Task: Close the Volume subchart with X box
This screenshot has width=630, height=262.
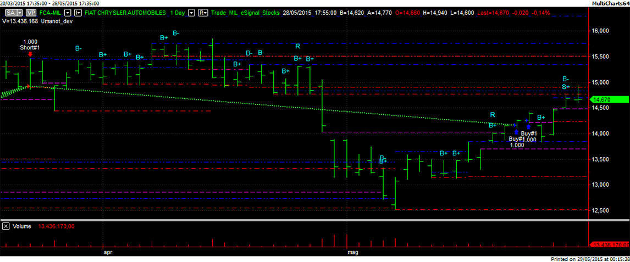Action: (x=5, y=226)
